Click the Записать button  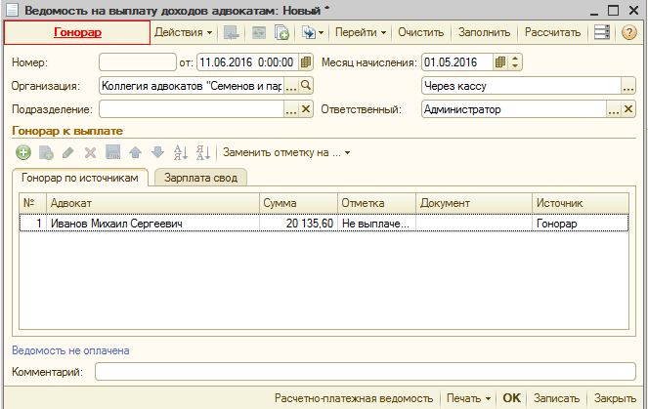tap(556, 398)
